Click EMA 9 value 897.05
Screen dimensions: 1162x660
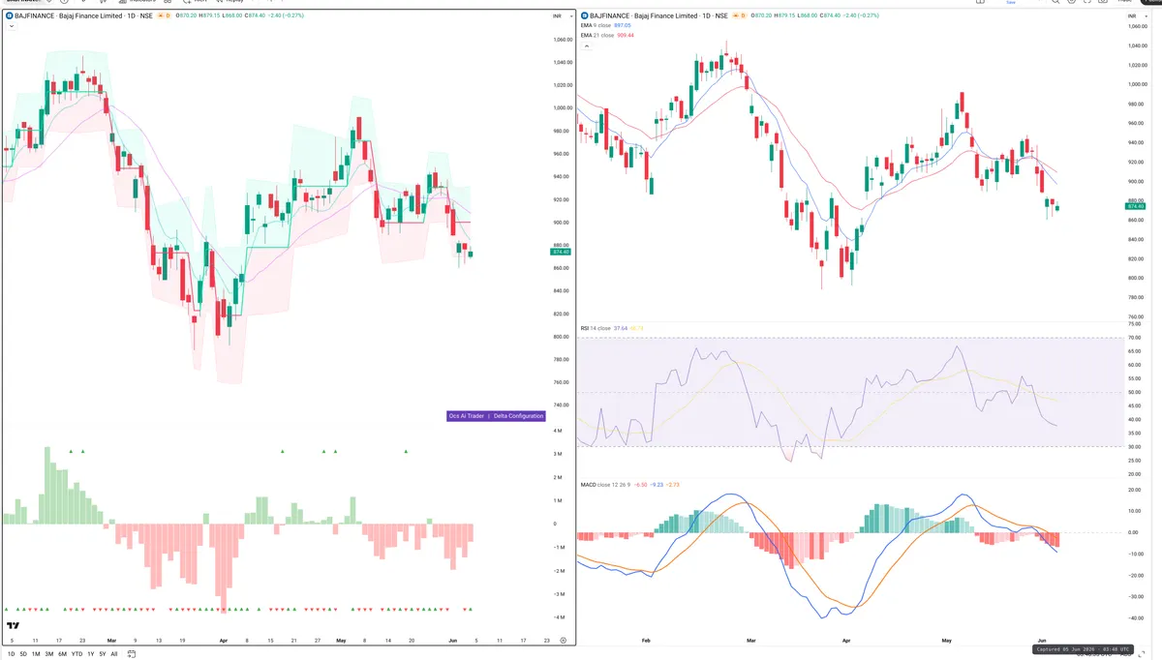(x=624, y=26)
